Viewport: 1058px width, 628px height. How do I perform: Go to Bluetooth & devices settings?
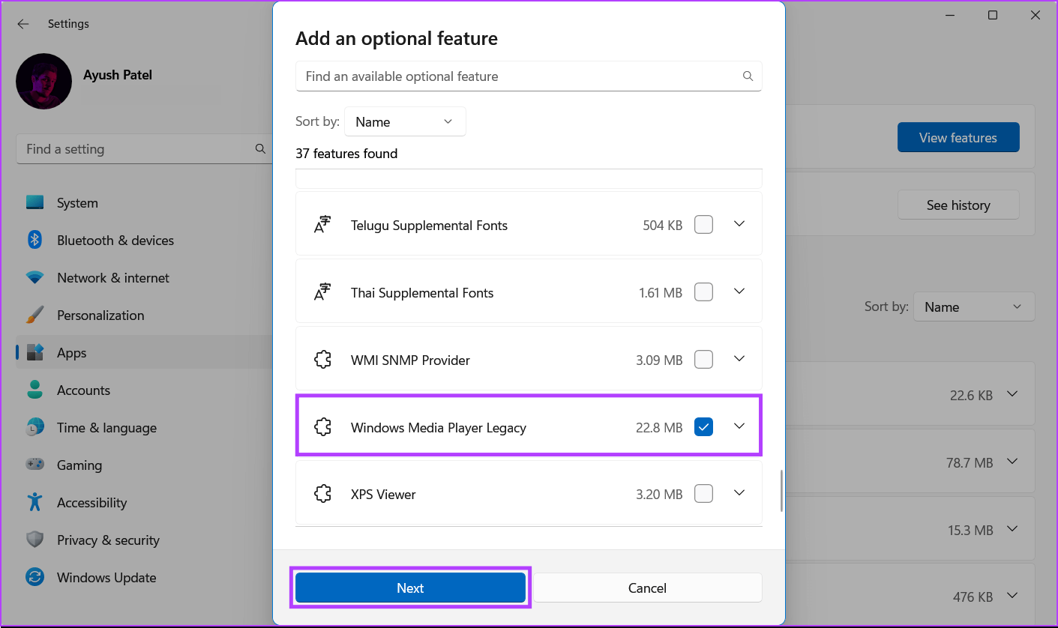pos(144,241)
